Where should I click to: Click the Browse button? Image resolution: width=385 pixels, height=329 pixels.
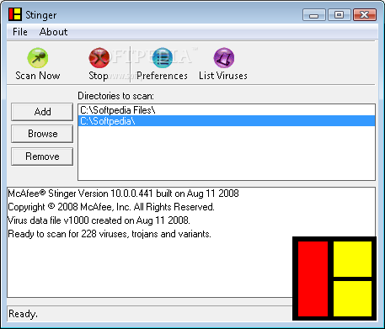click(42, 134)
